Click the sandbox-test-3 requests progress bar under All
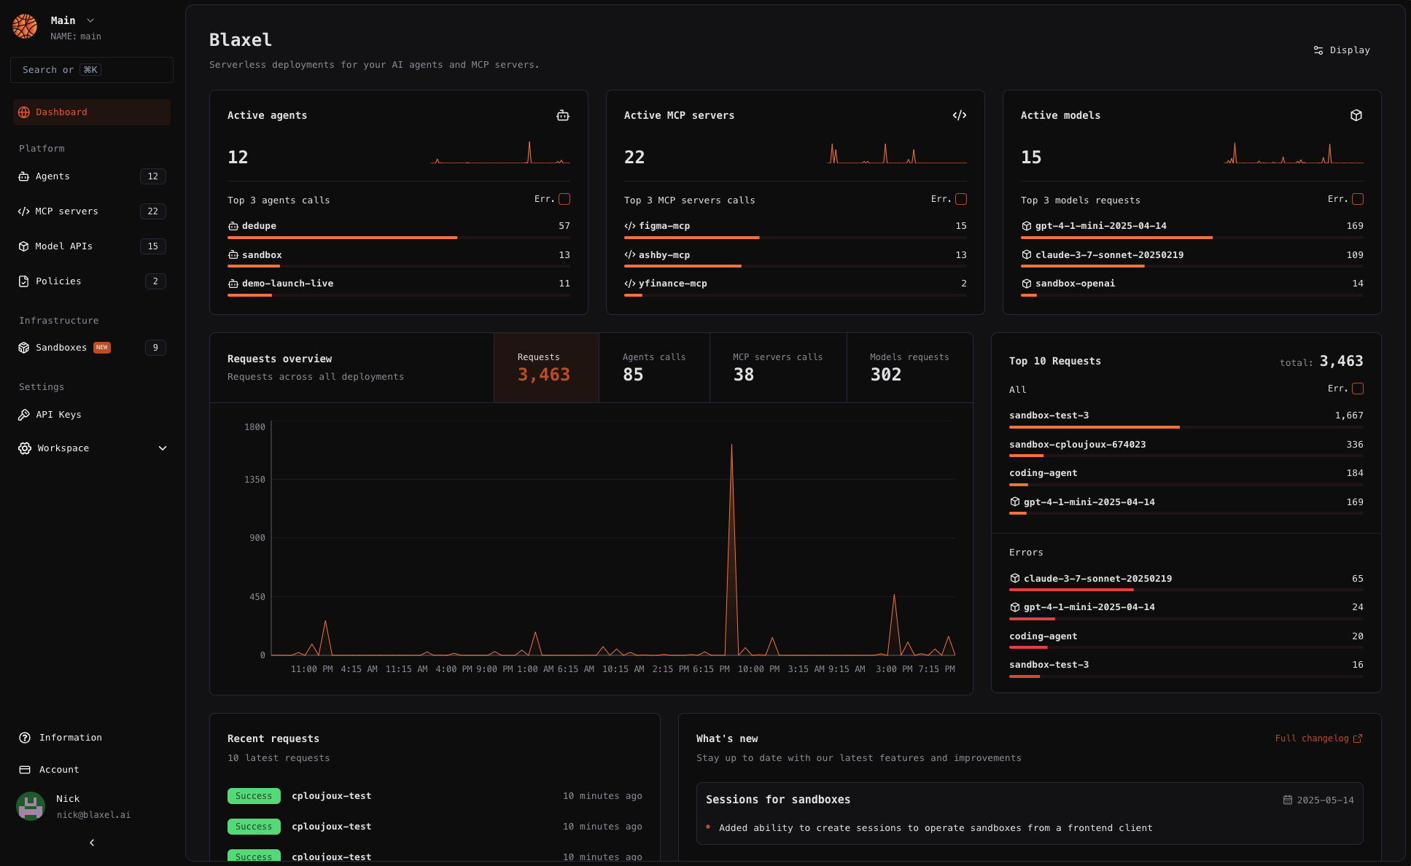 tap(1186, 427)
